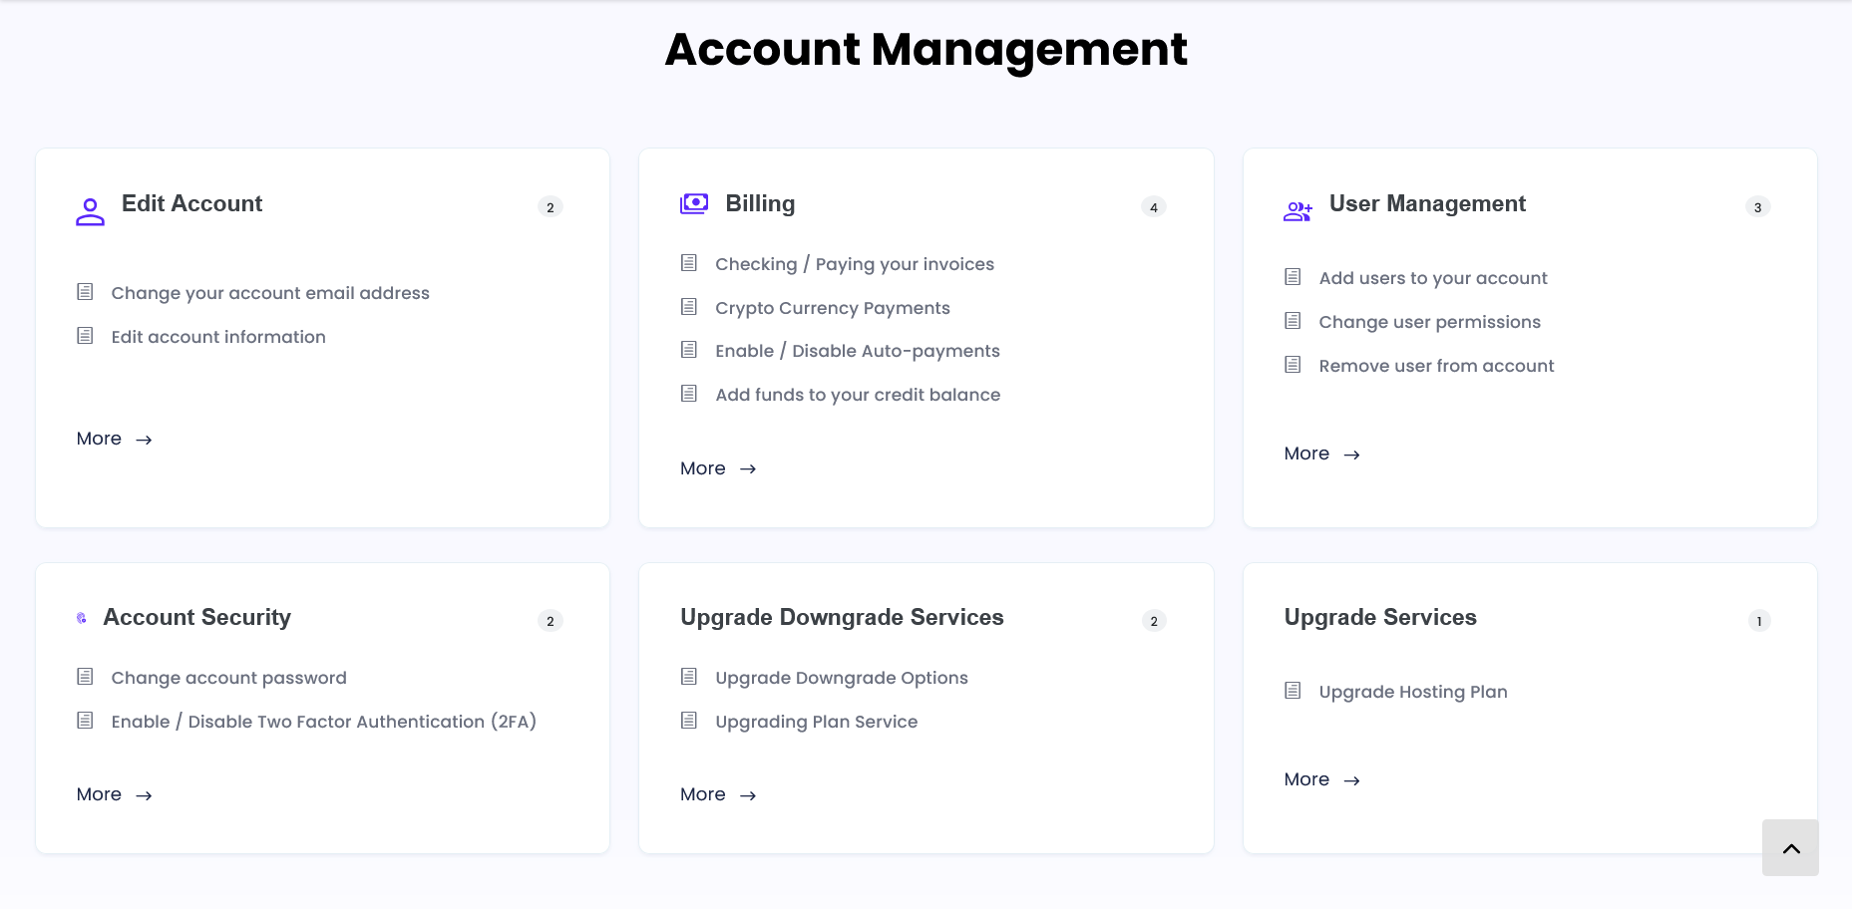Open 'Upgrading Plan Service' article
1852x909 pixels.
click(x=817, y=722)
